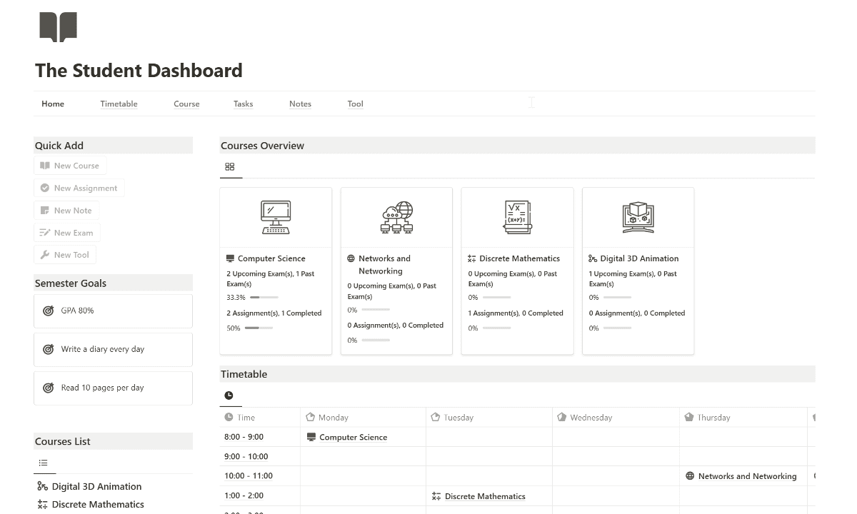This screenshot has width=857, height=514.
Task: Open the Read 10 pages per day goal
Action: point(113,388)
